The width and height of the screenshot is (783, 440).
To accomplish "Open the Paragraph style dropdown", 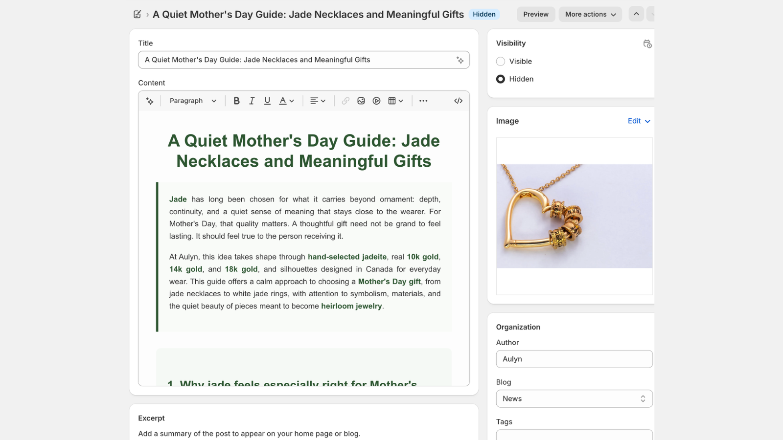I will point(192,101).
